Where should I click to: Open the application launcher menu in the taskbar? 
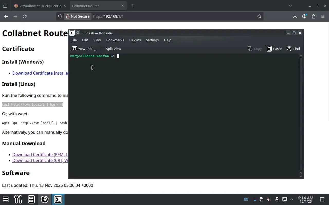point(6,199)
